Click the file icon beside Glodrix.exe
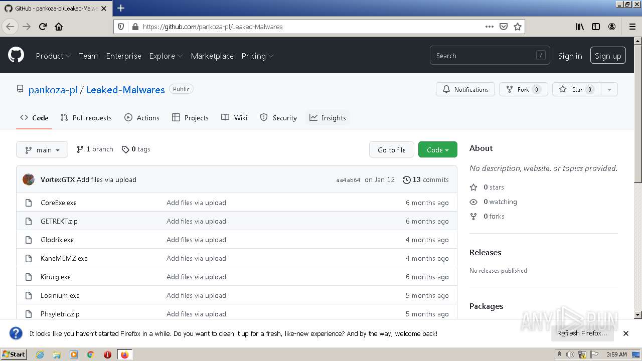Viewport: 642px width, 361px height. point(29,240)
